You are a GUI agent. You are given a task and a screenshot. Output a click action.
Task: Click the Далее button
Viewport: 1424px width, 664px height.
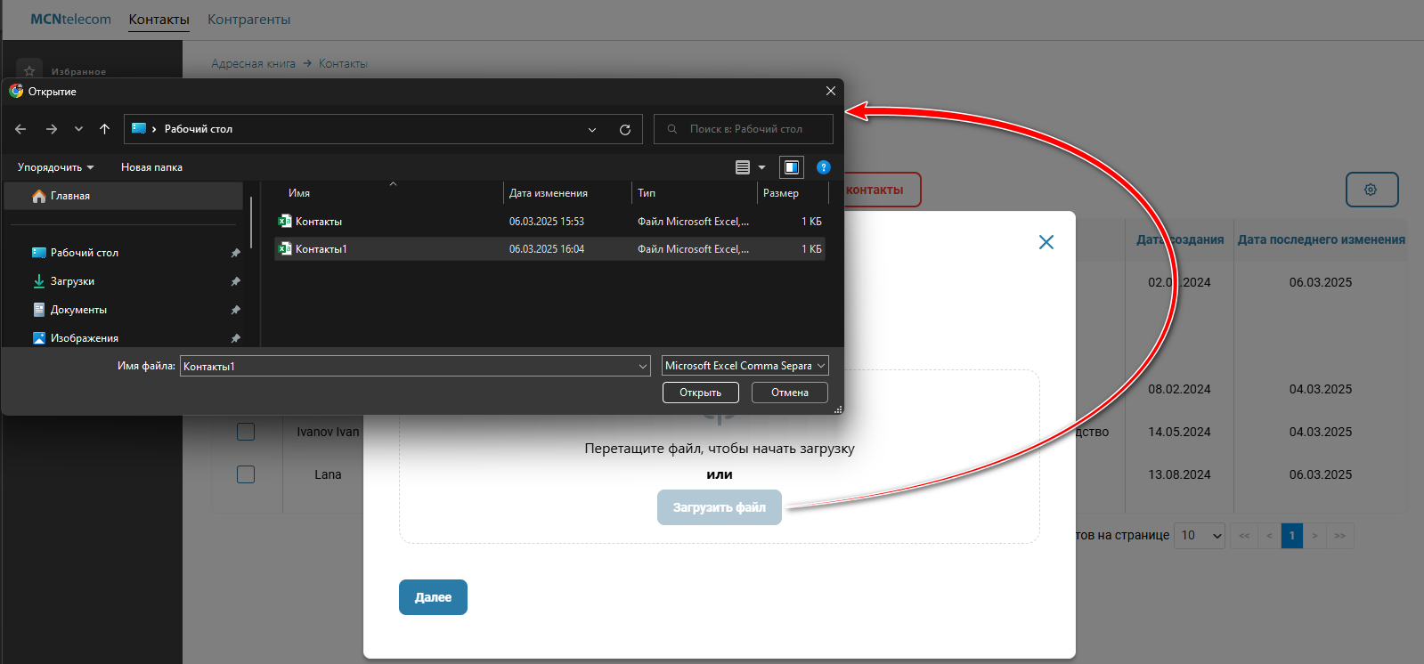pyautogui.click(x=433, y=597)
